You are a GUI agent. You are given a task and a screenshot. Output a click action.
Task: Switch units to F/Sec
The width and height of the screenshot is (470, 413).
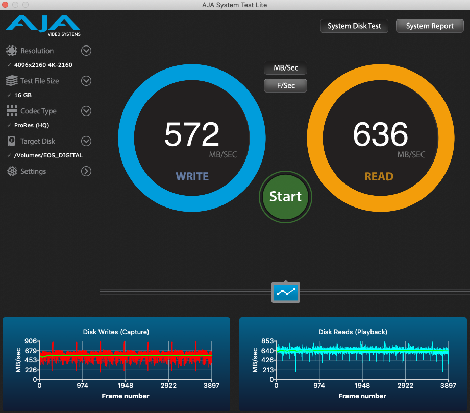click(286, 85)
